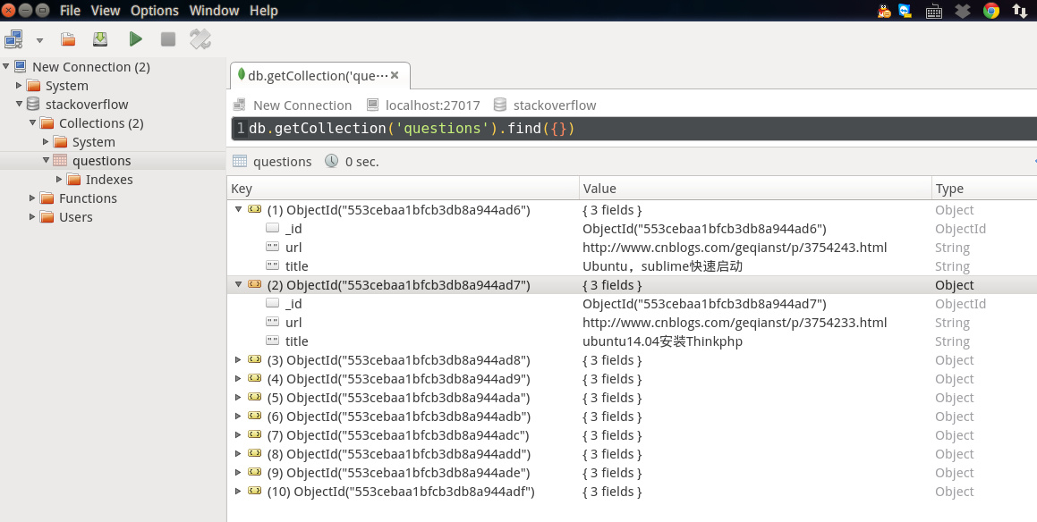
Task: Open the connect dropdown arrow in toolbar
Action: (39, 40)
